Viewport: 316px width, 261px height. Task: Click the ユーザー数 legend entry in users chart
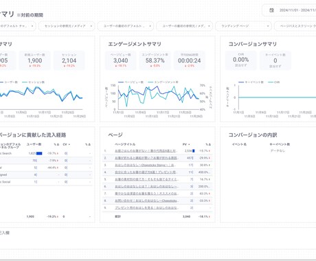tap(9, 82)
